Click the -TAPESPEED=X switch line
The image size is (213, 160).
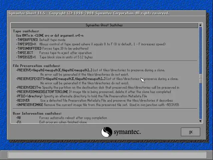91,44
